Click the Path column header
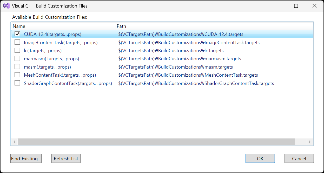 point(214,26)
